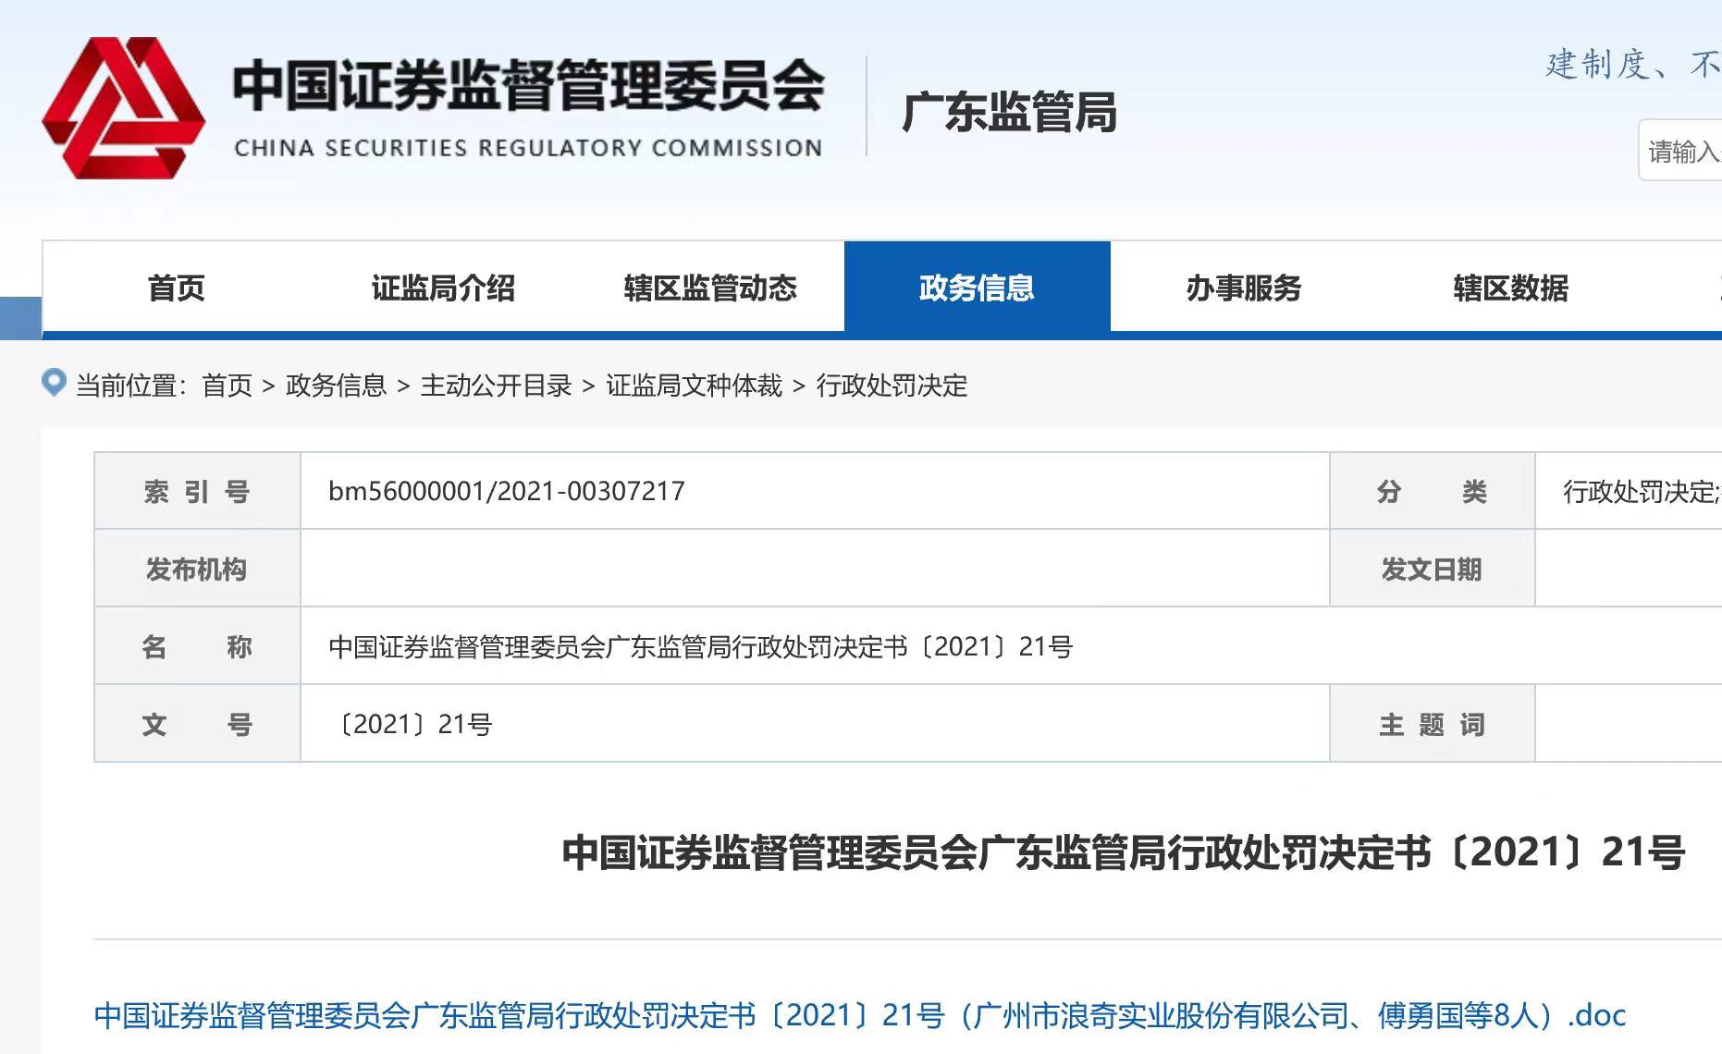Go to the 办事服务 tab
Screen dimensions: 1722x1054
(1243, 288)
